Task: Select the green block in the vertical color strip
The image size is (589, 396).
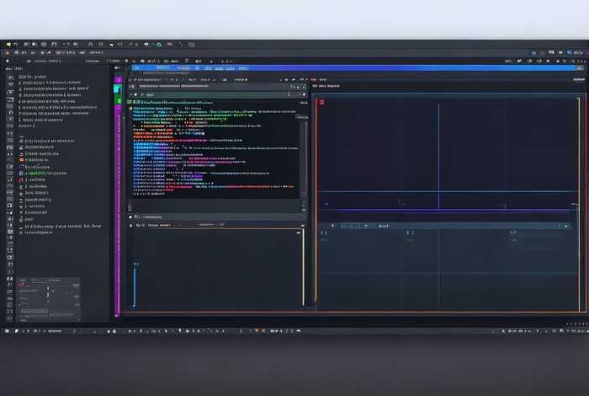Action: 118,100
